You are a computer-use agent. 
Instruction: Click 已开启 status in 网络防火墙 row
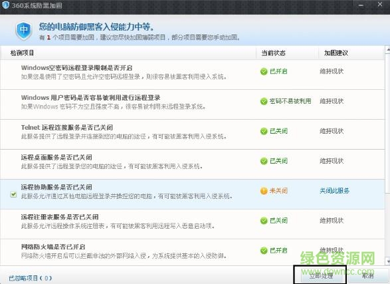click(278, 251)
